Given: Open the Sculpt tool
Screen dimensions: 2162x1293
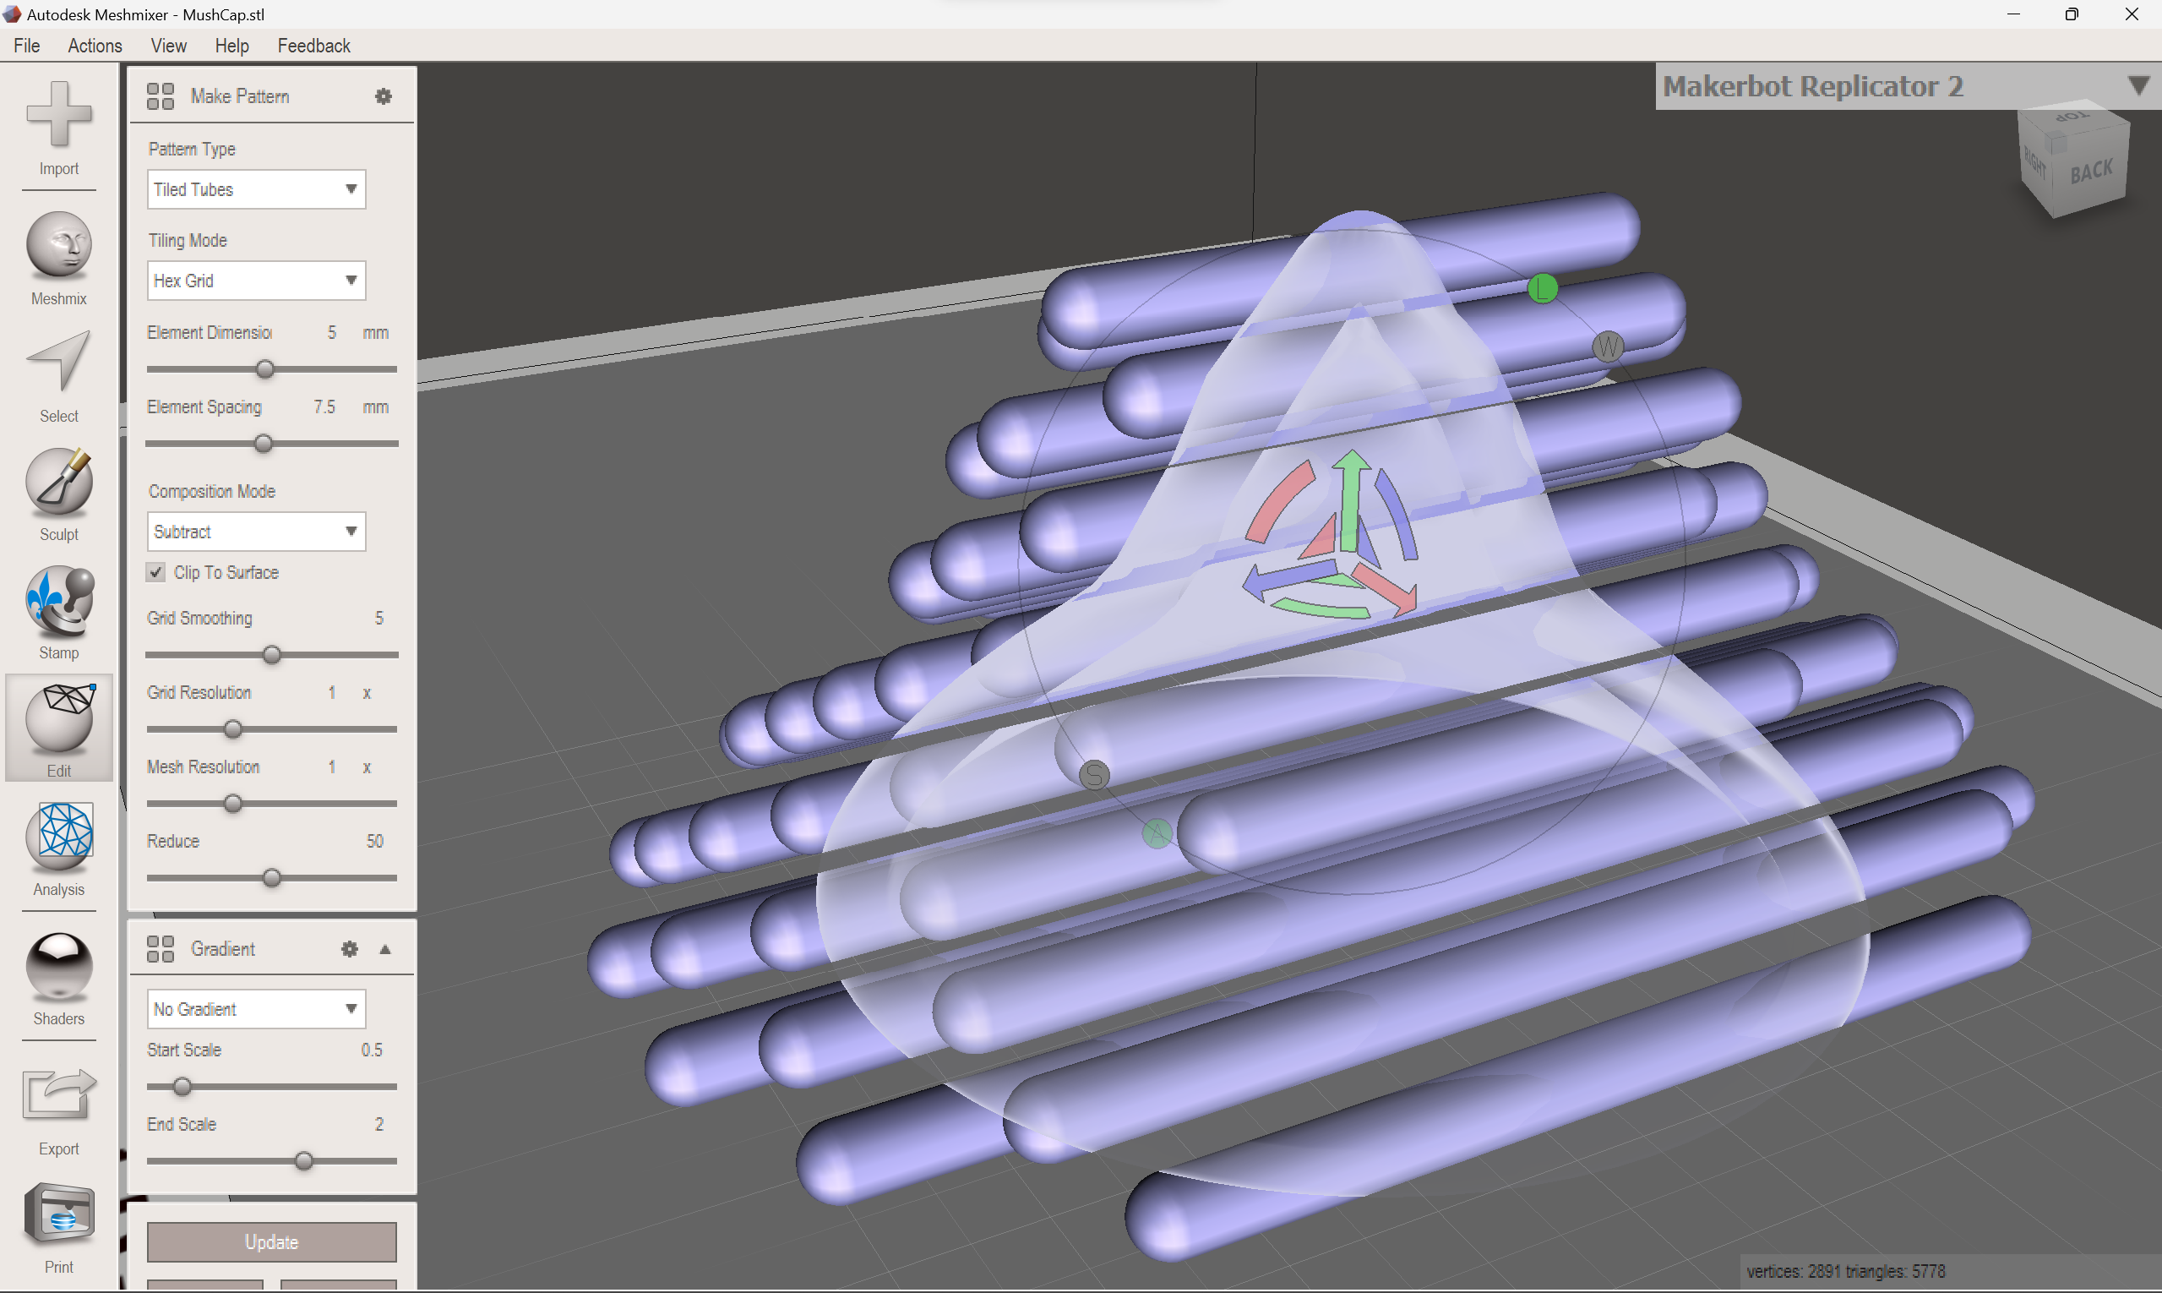Looking at the screenshot, I should pos(58,482).
